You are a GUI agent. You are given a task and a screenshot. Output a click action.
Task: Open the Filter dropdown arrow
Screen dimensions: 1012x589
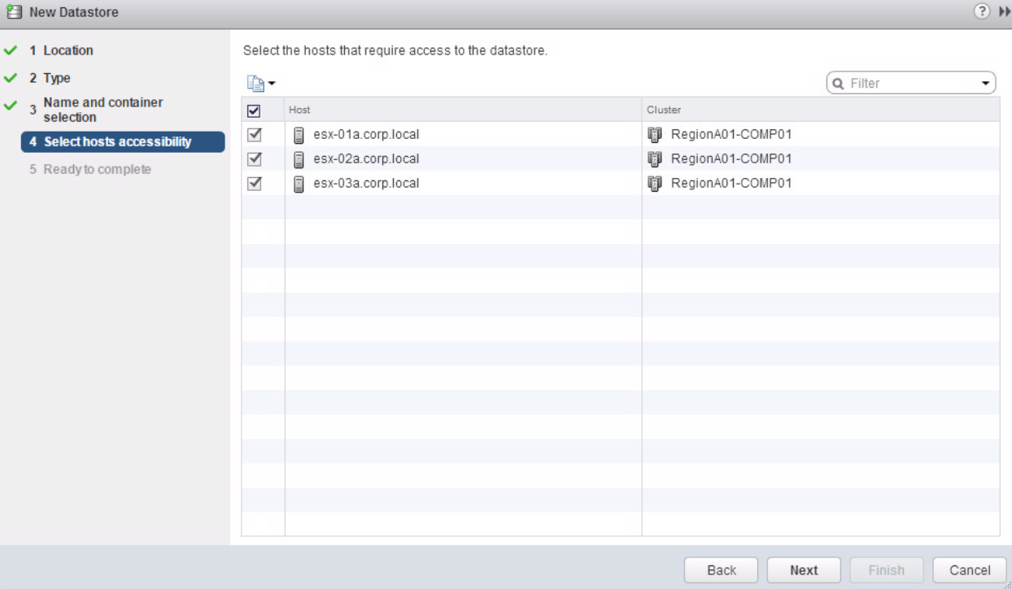(x=985, y=83)
